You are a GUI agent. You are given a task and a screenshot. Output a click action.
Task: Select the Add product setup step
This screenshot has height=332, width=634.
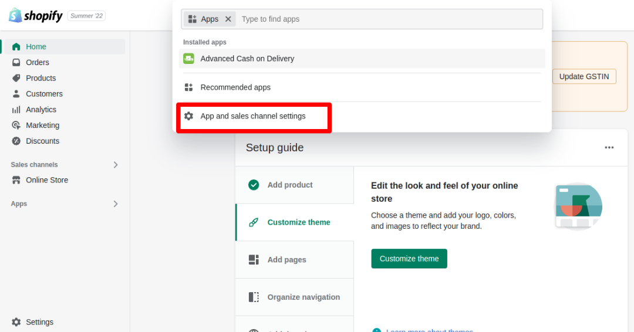pyautogui.click(x=294, y=185)
